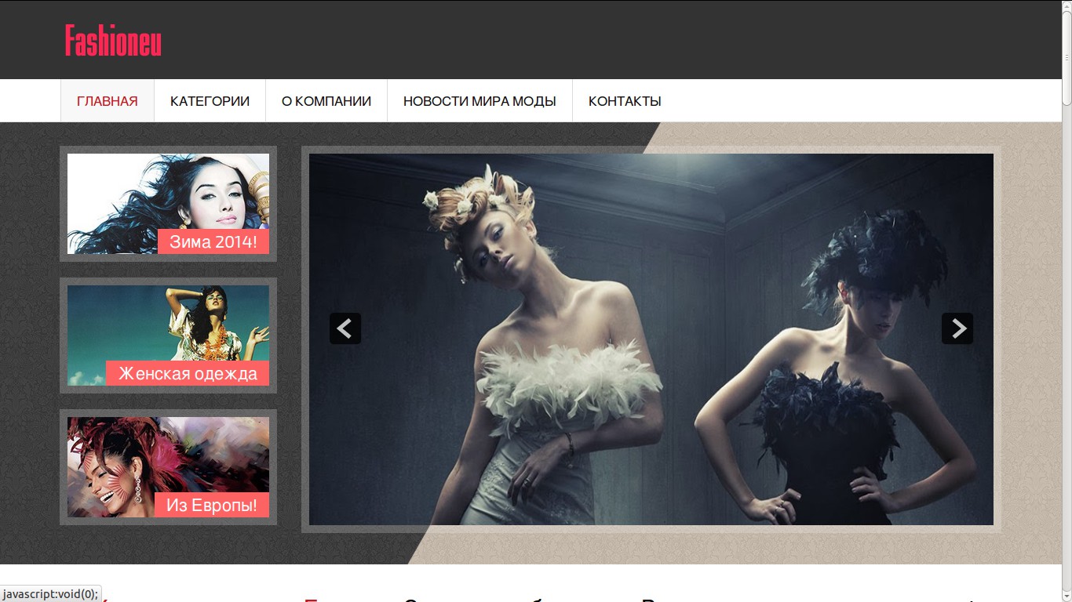The image size is (1072, 602).
Task: Click the Europe collection thumbnail photo
Action: pos(168,467)
